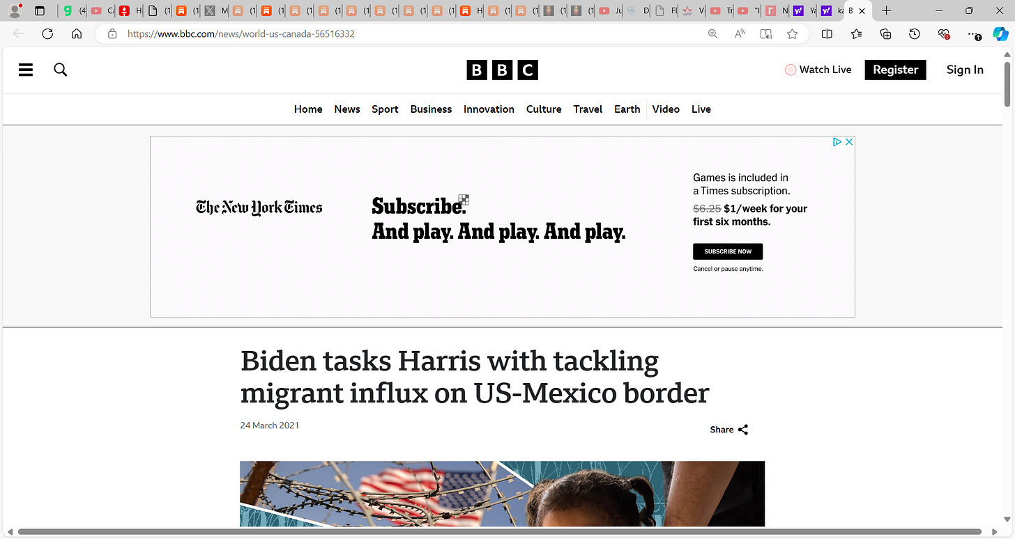
Task: Click the address bar URL
Action: coord(241,33)
